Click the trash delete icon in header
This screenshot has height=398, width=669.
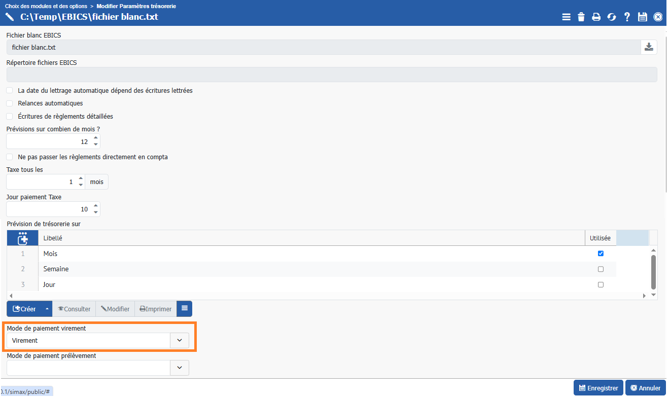(581, 17)
